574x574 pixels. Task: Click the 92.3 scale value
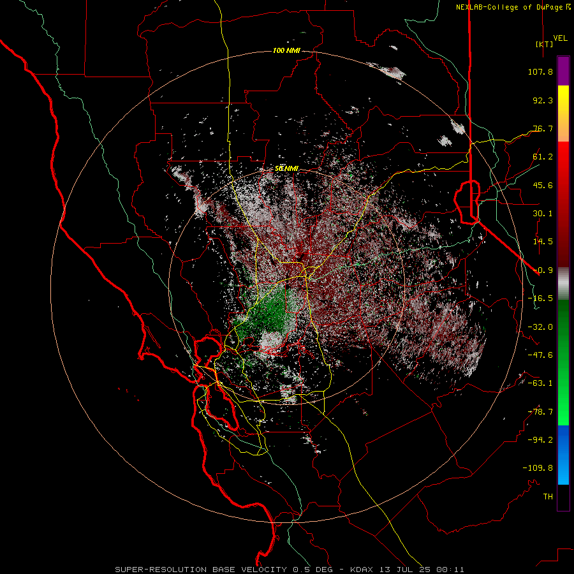[x=543, y=100]
